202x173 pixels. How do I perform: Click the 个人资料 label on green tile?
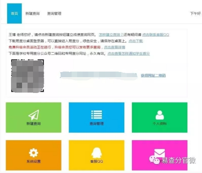point(160,124)
